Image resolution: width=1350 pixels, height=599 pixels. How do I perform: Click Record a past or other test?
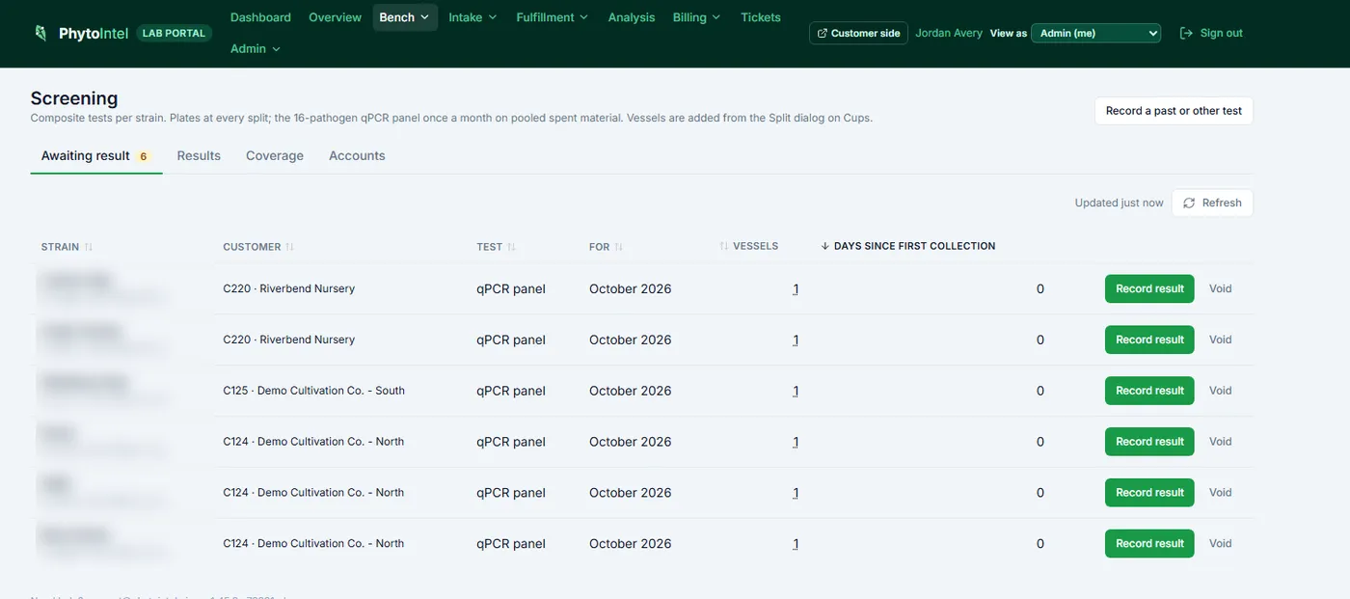tap(1174, 111)
